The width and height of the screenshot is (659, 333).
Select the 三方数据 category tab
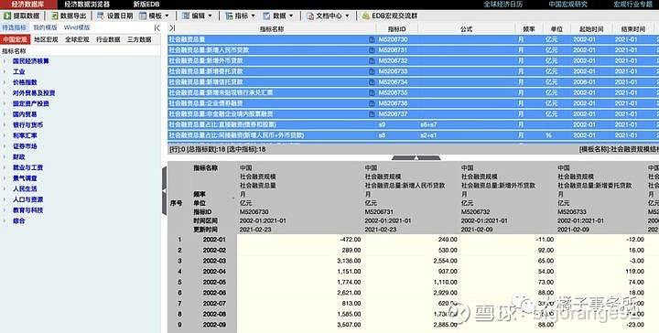point(139,39)
